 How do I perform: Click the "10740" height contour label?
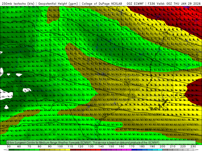158,115
